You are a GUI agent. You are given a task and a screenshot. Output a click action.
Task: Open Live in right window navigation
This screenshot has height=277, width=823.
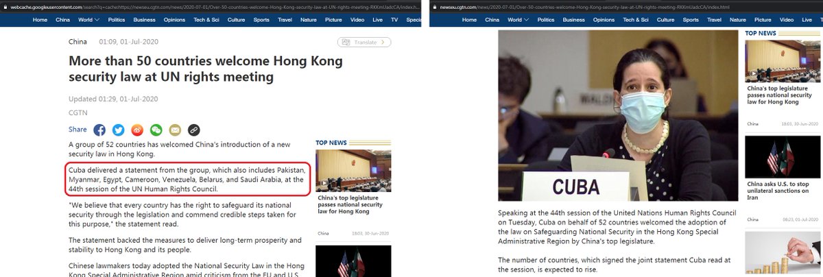click(808, 20)
